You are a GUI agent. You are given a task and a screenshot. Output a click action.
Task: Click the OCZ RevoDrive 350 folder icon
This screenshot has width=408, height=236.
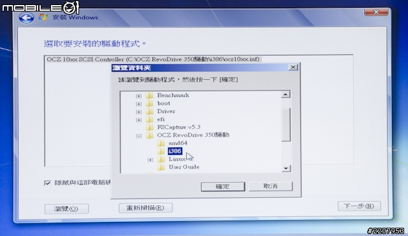pos(149,135)
